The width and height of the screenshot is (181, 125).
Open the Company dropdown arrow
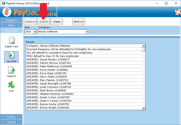87,32
